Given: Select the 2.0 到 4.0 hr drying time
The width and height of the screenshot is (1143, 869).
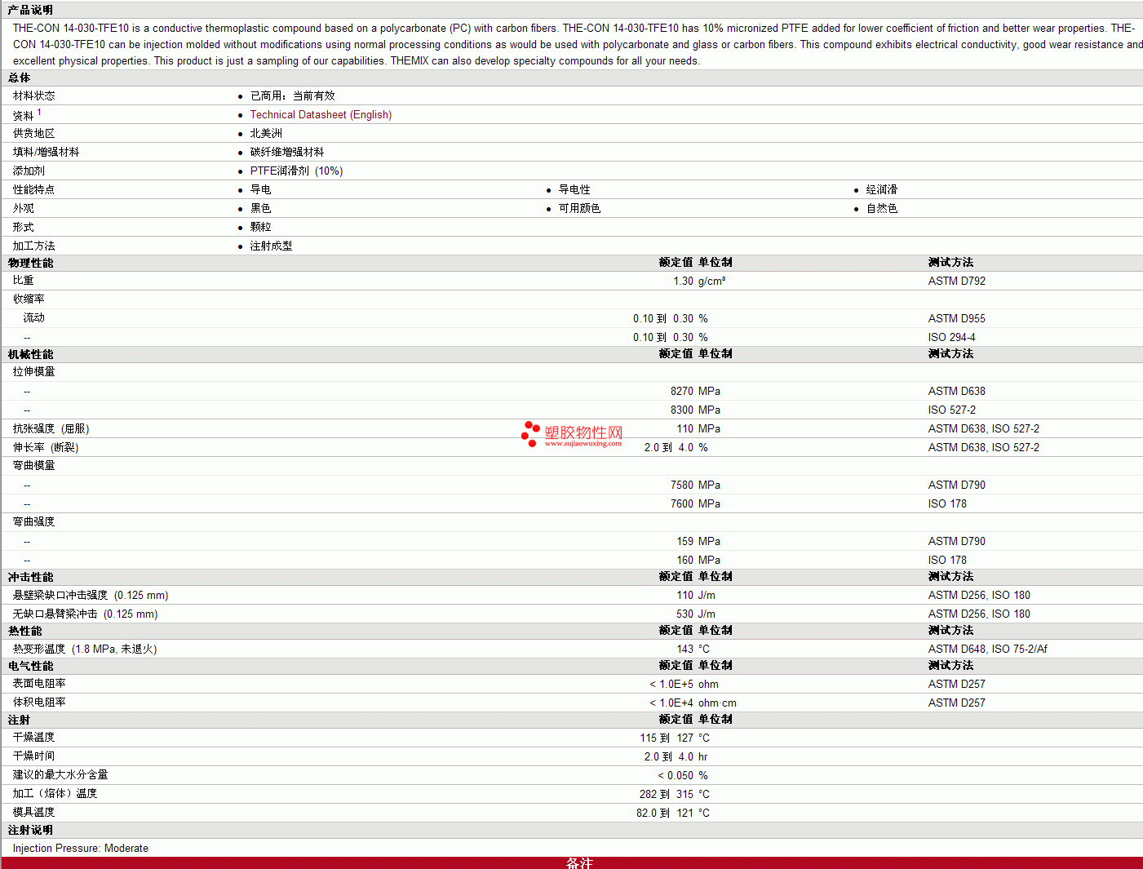Looking at the screenshot, I should pos(676,757).
